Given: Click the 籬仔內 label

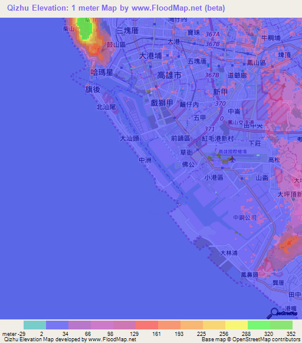Looking at the screenshot, I should click(189, 104).
